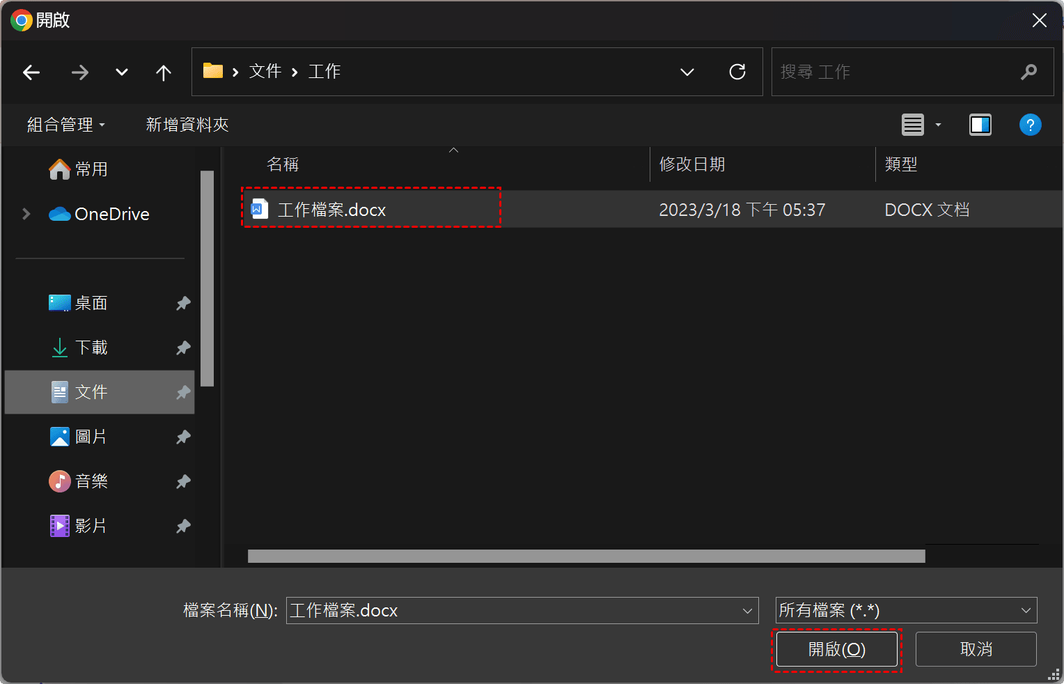This screenshot has width=1064, height=684.
Task: Open the 所有檔案 (*.*) file type dropdown
Action: 907,610
